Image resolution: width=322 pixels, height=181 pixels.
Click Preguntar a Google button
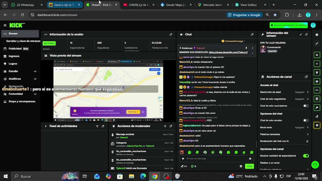tap(244, 15)
